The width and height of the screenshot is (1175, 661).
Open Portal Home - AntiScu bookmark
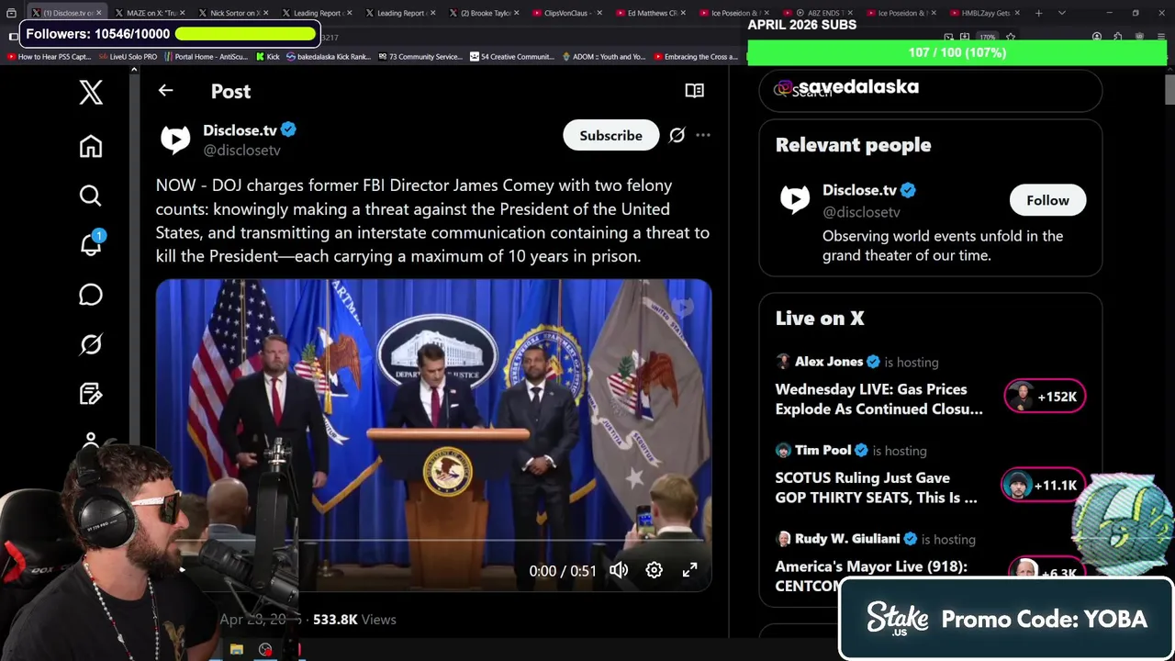(206, 57)
